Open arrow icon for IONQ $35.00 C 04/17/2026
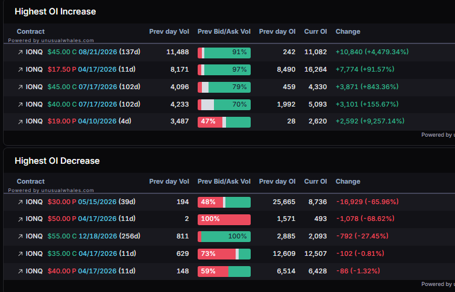This screenshot has width=455, height=292. (x=20, y=254)
